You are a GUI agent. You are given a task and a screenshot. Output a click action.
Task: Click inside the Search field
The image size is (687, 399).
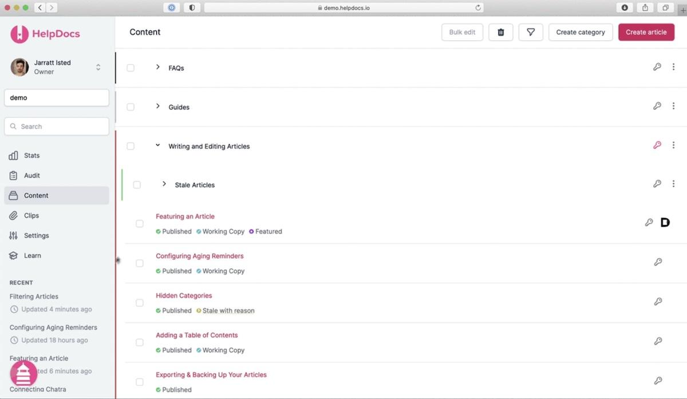(x=56, y=126)
